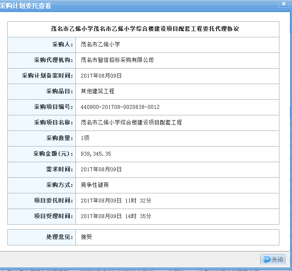Select the 采购项目名称 value text
This screenshot has height=271, width=292.
click(x=131, y=122)
